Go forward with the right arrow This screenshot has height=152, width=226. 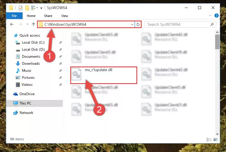click(21, 24)
